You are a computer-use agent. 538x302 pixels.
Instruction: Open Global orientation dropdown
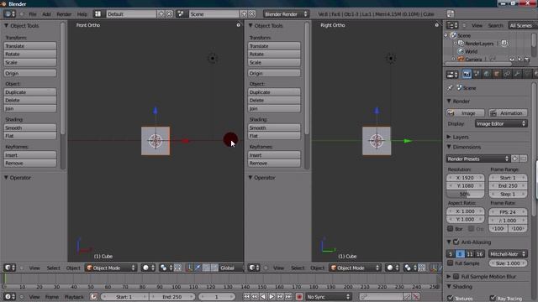[231, 268]
